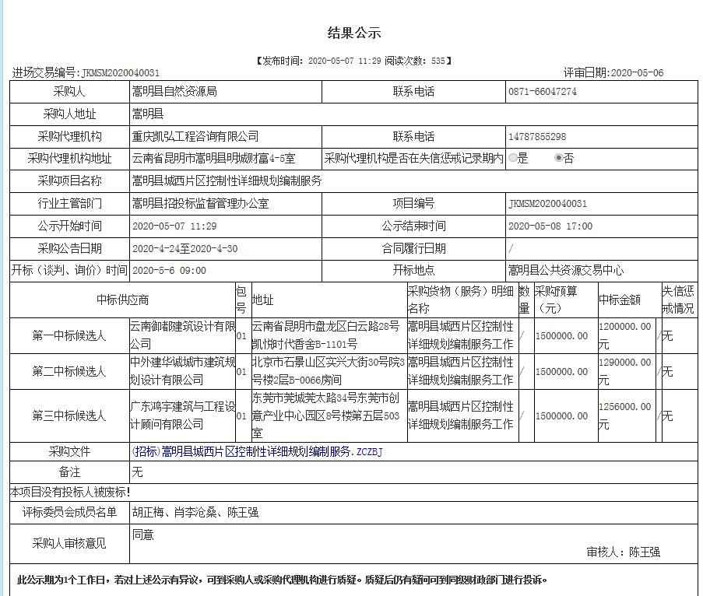Click 同意 review opinion text

pyautogui.click(x=143, y=535)
